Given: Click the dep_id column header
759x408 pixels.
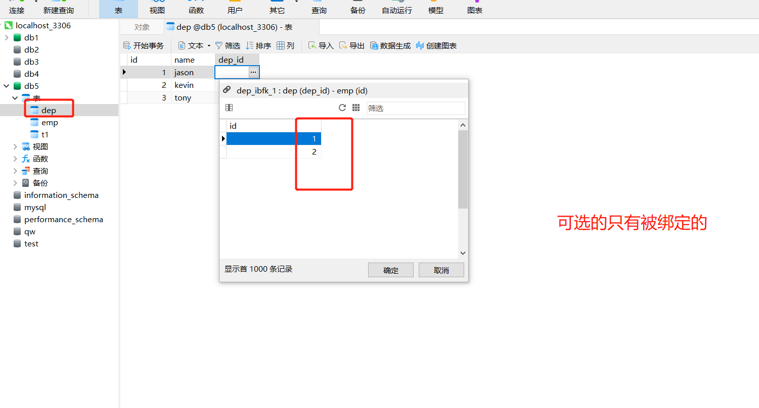Looking at the screenshot, I should pyautogui.click(x=237, y=60).
